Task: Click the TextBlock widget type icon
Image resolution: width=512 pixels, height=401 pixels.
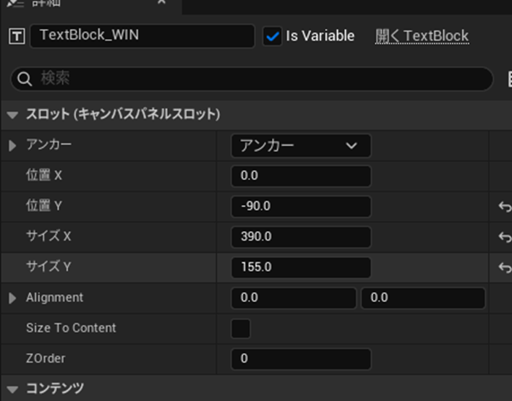Action: click(x=16, y=36)
